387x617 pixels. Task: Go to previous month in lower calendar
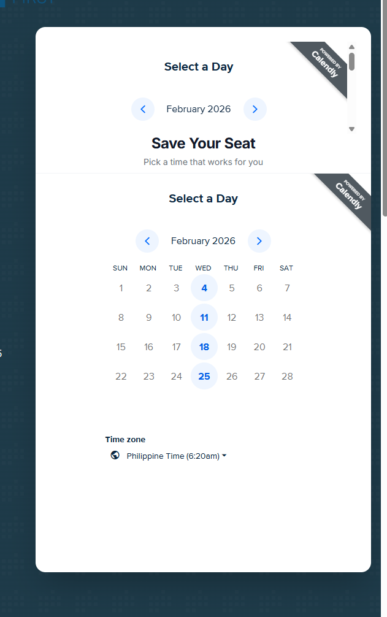[147, 241]
